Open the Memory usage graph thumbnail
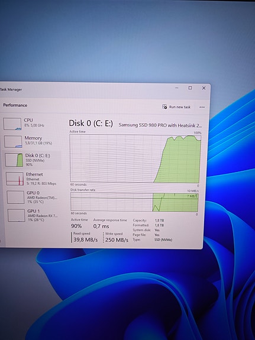Image resolution: width=255 pixels, height=340 pixels. tap(13, 141)
